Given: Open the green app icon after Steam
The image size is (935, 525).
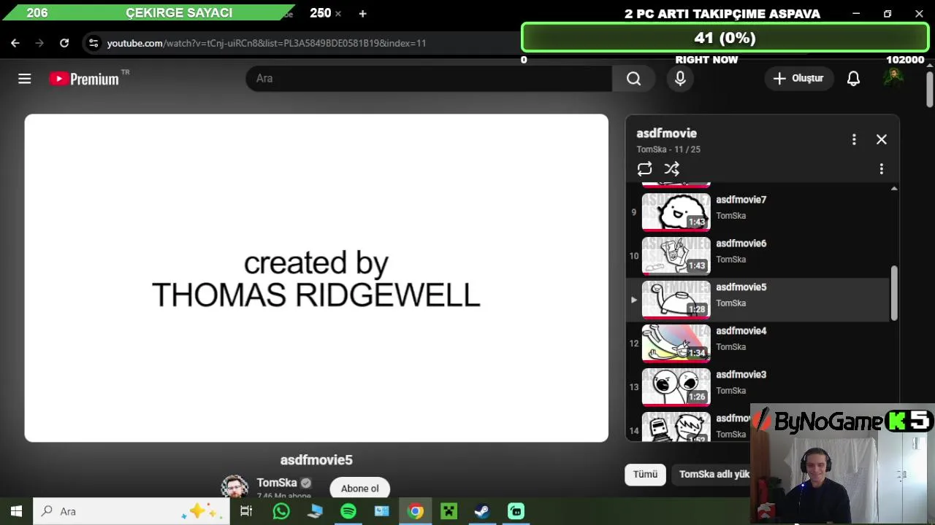Looking at the screenshot, I should [516, 511].
